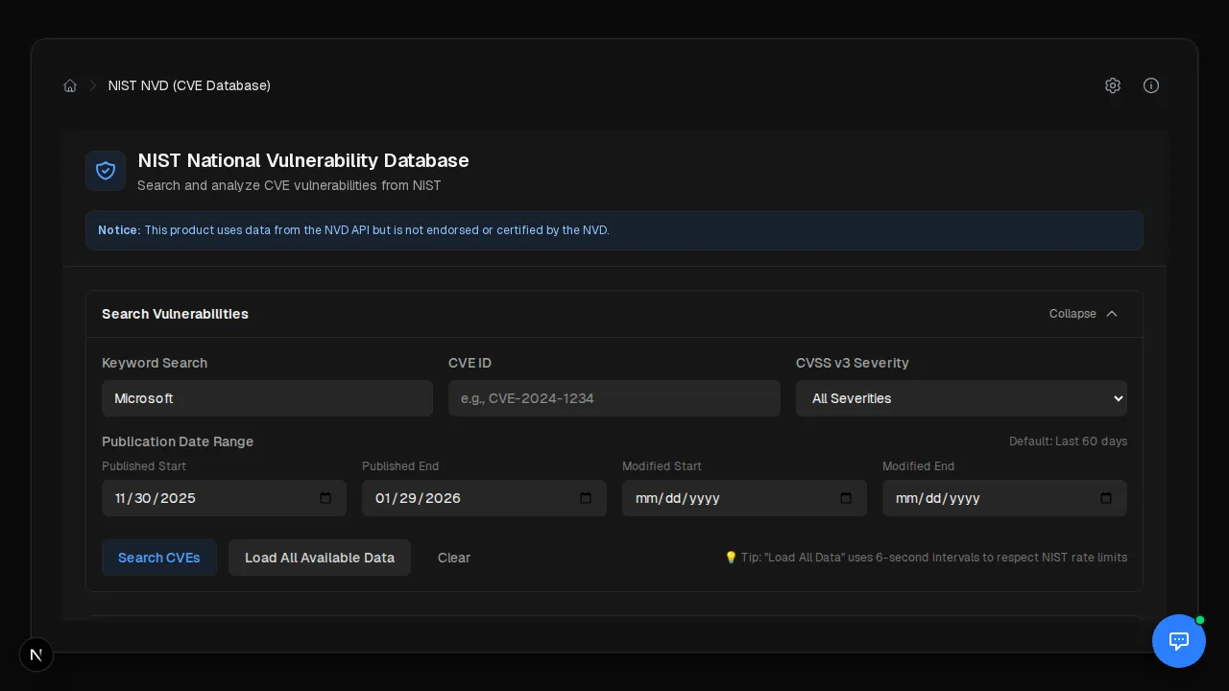
Task: Open the Published End calendar picker
Action: coord(586,498)
